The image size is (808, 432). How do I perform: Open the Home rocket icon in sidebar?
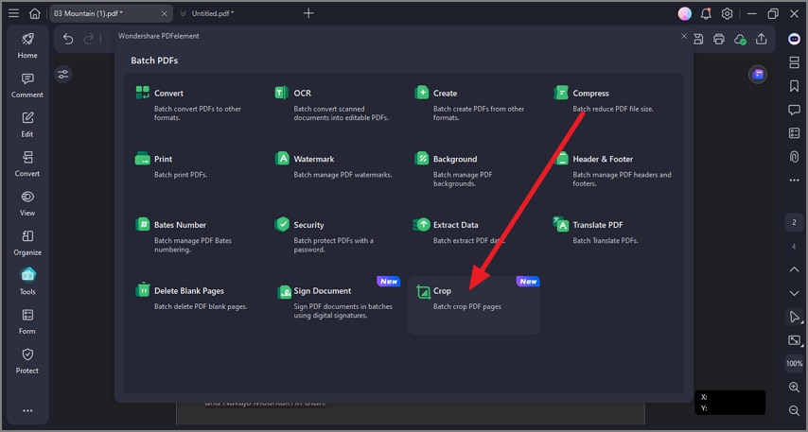coord(27,45)
